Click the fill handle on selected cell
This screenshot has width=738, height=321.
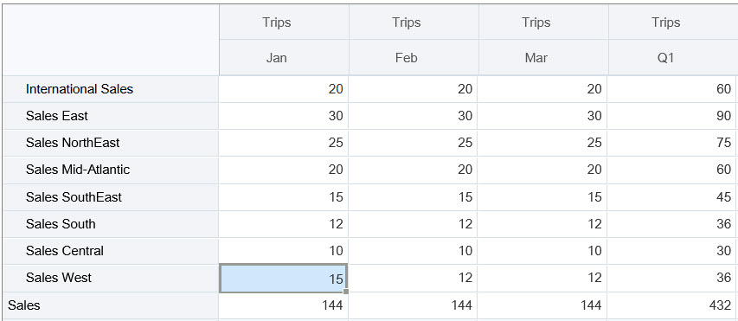[x=346, y=292]
